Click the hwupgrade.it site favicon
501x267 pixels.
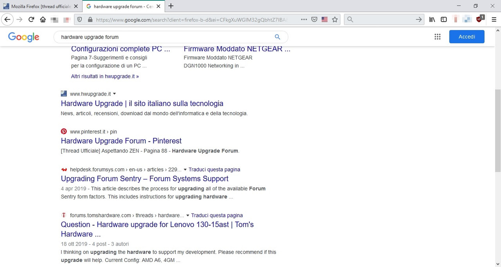(x=64, y=94)
